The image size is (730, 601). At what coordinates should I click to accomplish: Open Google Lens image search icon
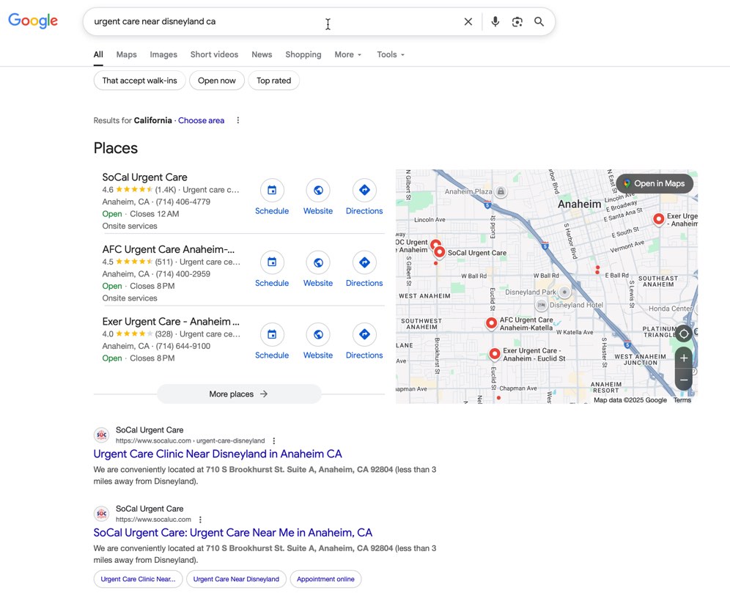click(x=517, y=22)
